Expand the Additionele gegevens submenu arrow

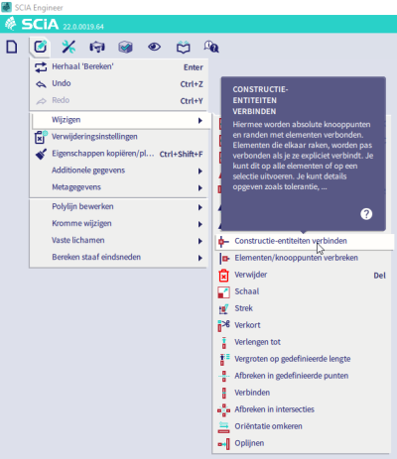pyautogui.click(x=200, y=172)
